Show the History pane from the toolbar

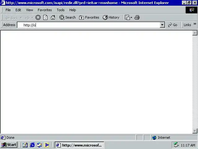tap(111, 17)
